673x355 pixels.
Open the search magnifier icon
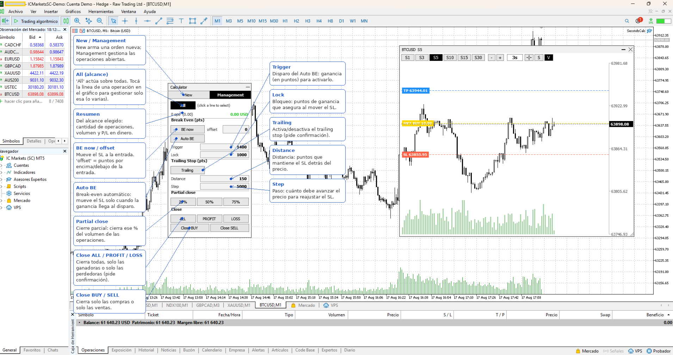click(627, 21)
